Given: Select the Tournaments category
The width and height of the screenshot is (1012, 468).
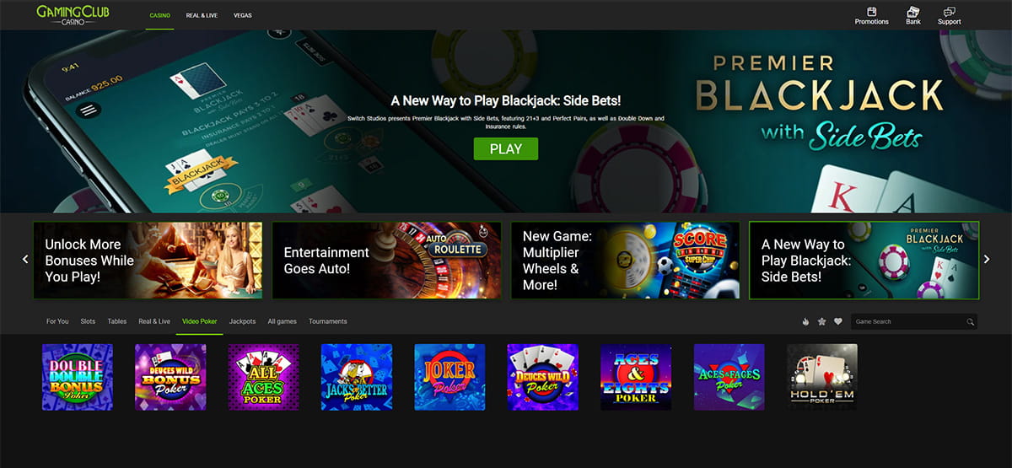Looking at the screenshot, I should 328,321.
